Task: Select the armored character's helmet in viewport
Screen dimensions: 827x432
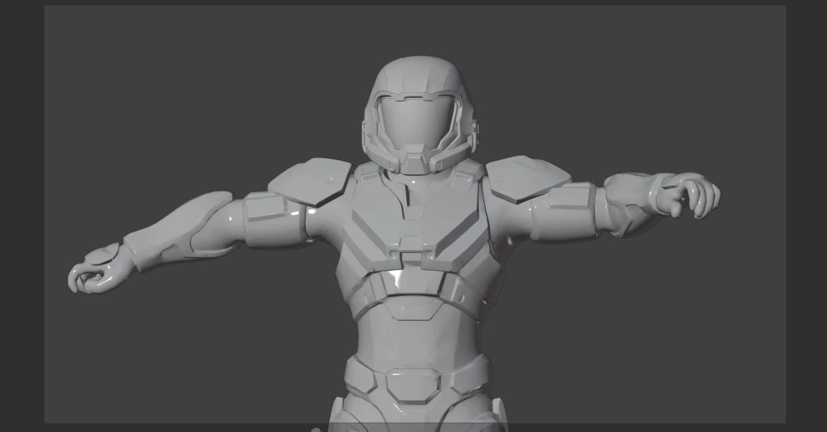Action: (420, 115)
